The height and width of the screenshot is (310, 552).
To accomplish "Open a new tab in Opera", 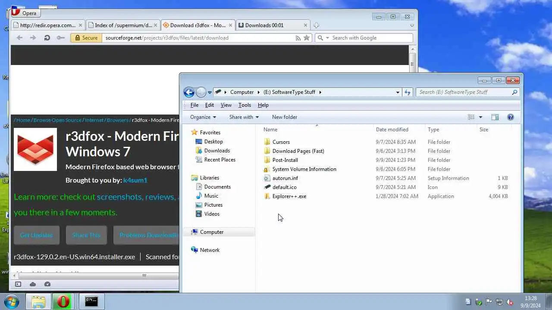I will pos(316,25).
